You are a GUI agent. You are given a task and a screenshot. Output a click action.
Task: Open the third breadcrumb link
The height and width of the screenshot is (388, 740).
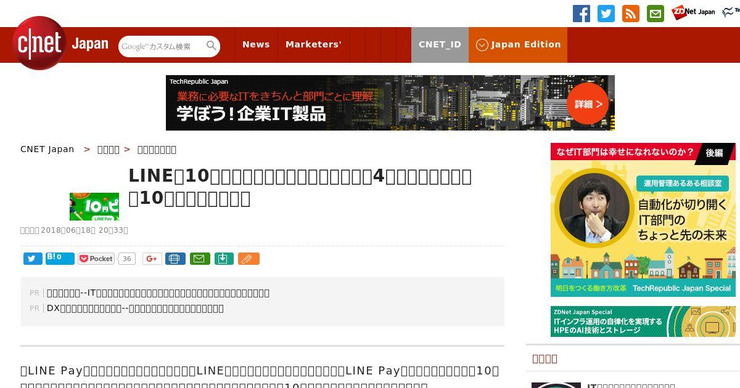[x=157, y=149]
